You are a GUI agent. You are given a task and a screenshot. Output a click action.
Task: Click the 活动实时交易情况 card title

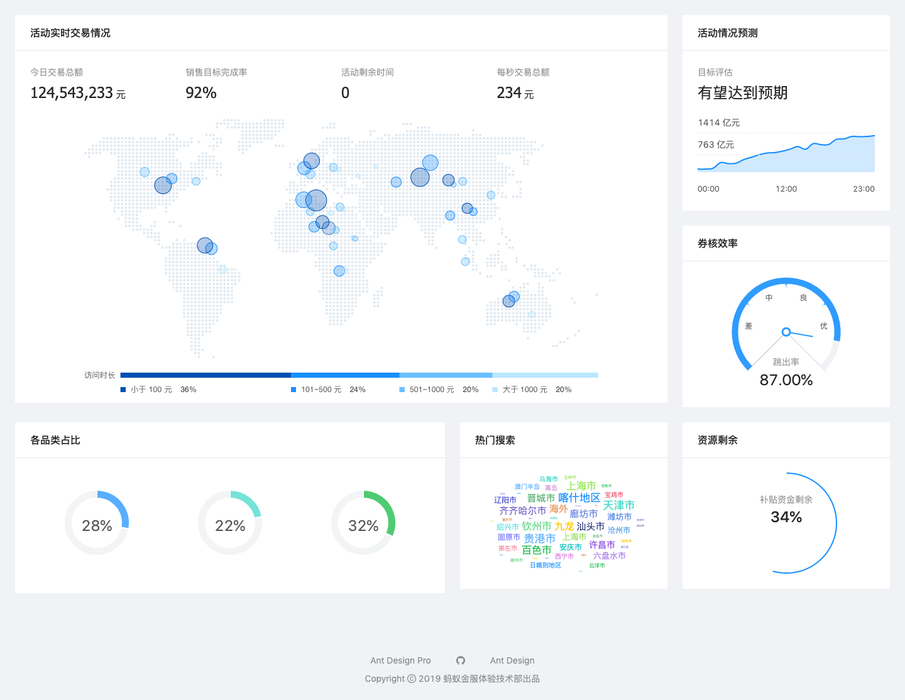click(x=70, y=33)
